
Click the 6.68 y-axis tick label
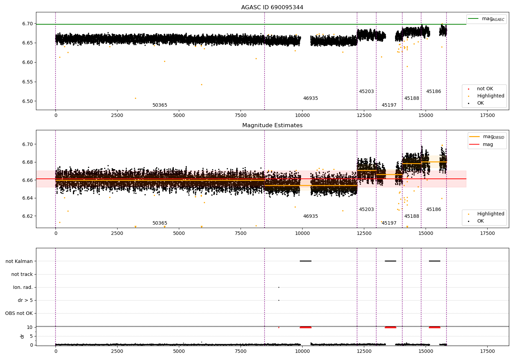(28, 162)
